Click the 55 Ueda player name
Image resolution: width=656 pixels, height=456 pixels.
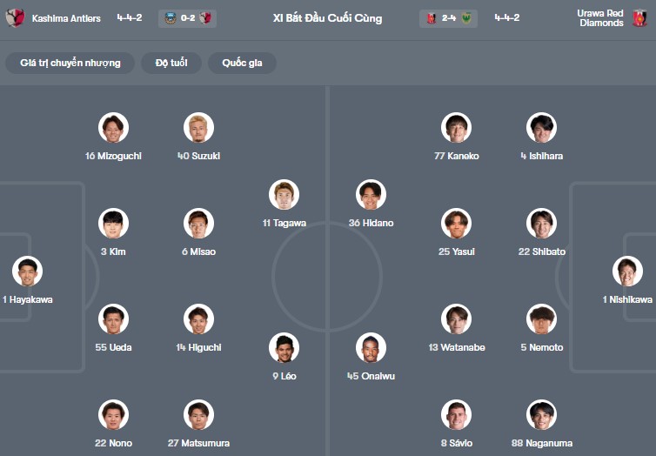pos(115,347)
